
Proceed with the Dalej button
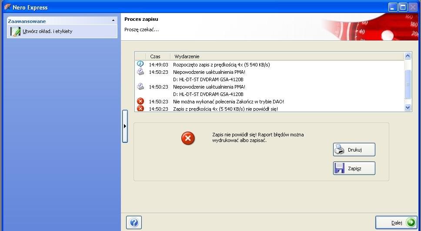click(x=396, y=222)
